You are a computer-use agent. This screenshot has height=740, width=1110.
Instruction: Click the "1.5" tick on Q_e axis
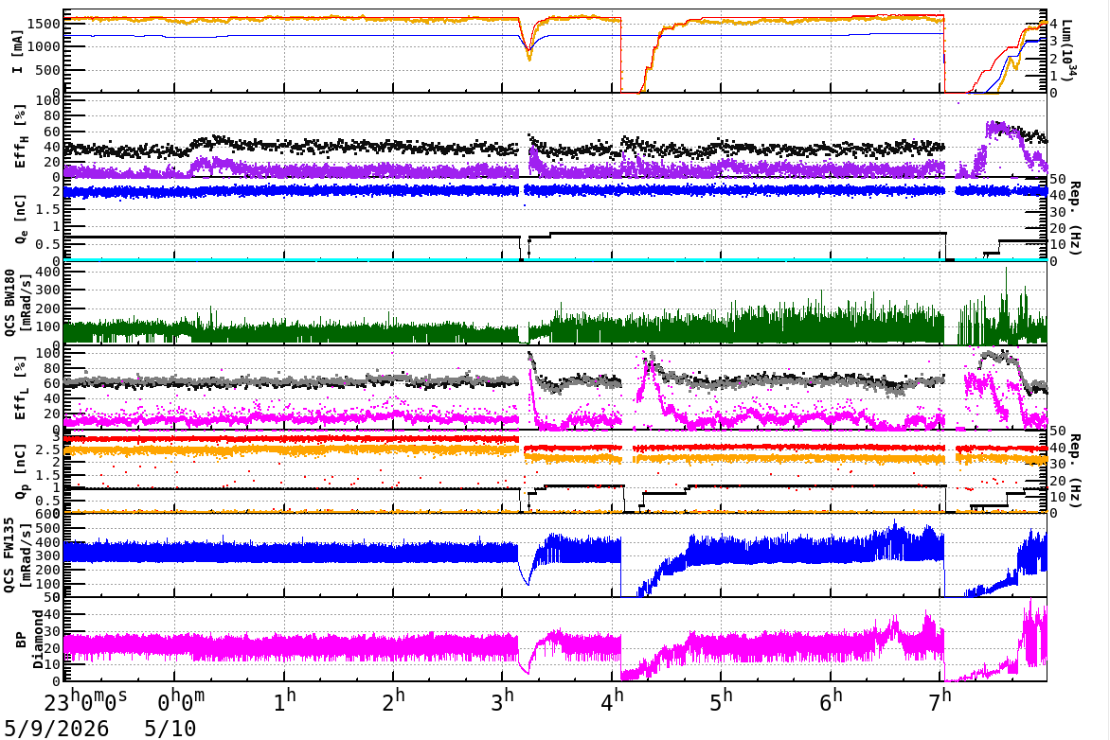click(48, 209)
